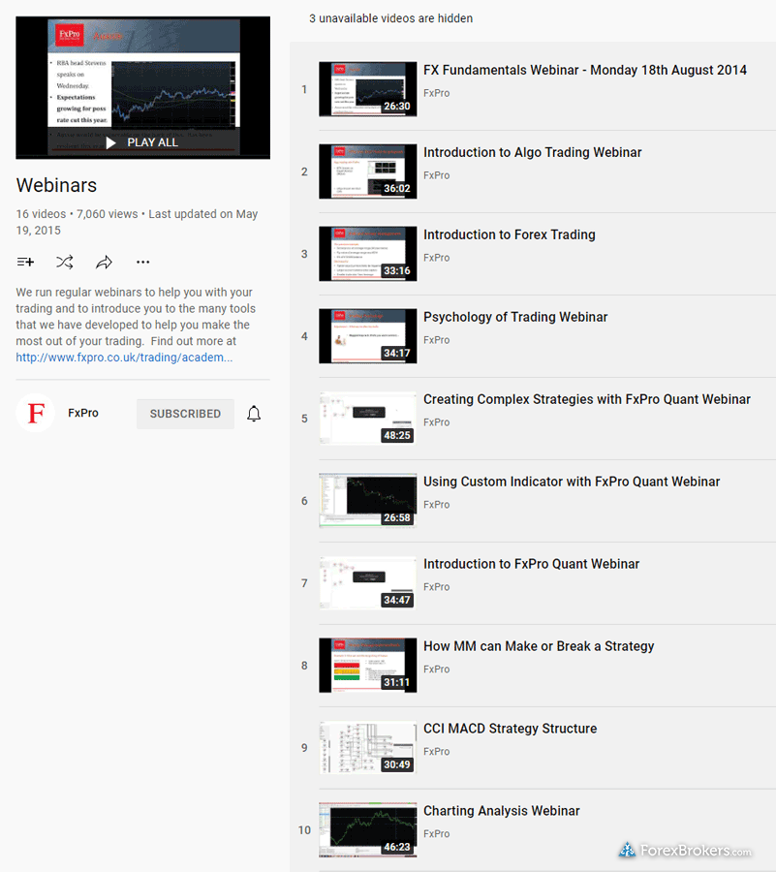Open How MM can Make or Break a Strategy
The height and width of the screenshot is (872, 776).
(x=539, y=646)
